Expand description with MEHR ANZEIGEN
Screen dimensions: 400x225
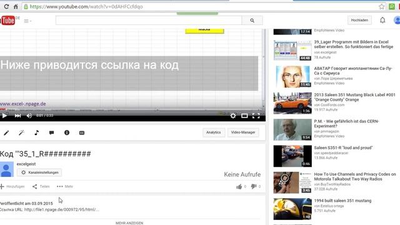click(x=129, y=223)
